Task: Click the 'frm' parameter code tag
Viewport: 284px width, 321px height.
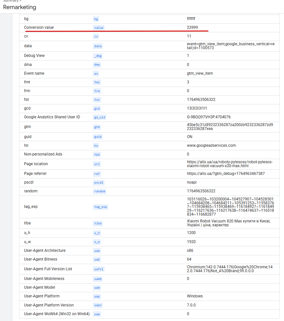Action: (x=97, y=91)
